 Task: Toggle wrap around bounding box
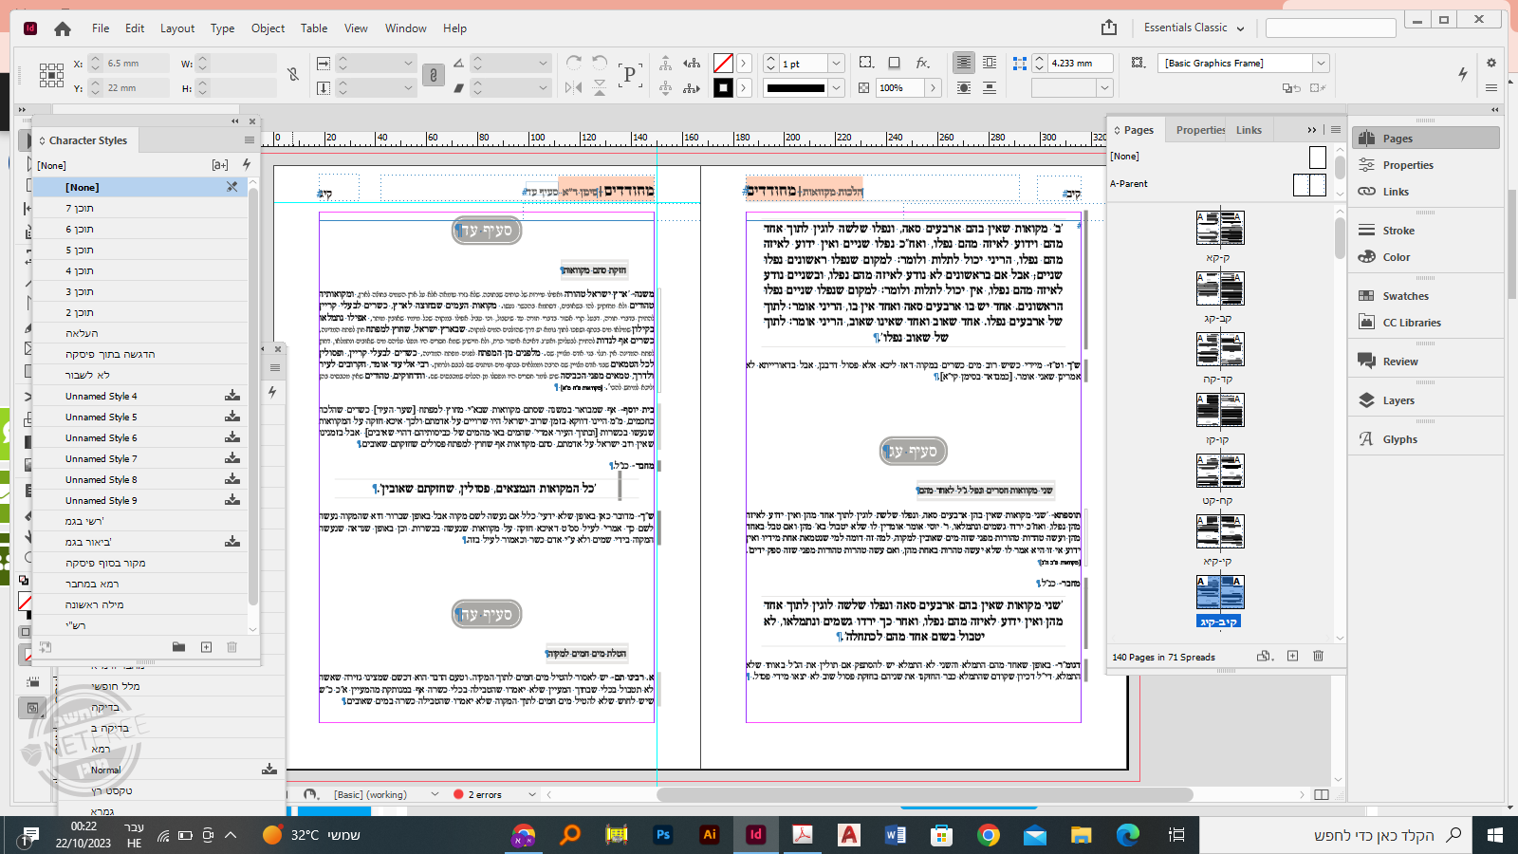click(x=990, y=63)
